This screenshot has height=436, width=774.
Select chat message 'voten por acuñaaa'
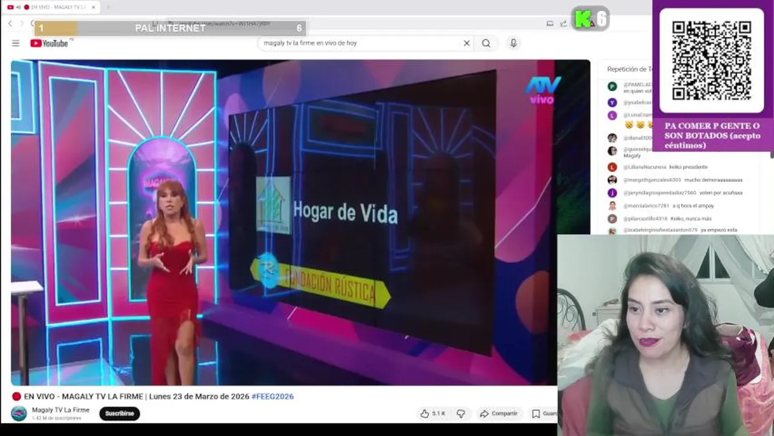coord(721,193)
